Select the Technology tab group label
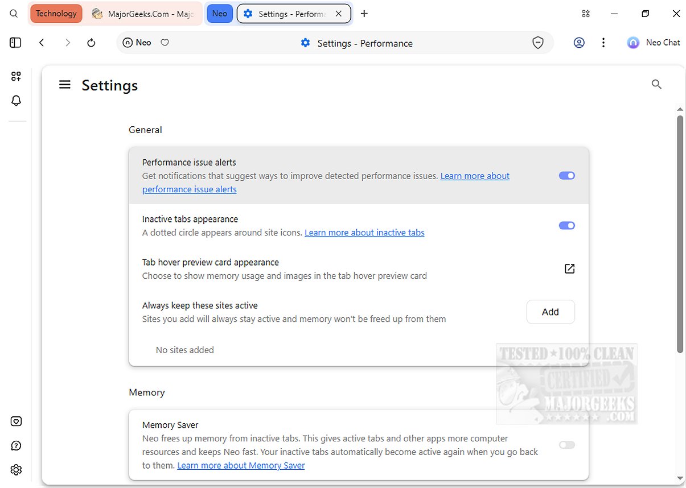Viewport: 686px width, 488px height. point(56,14)
